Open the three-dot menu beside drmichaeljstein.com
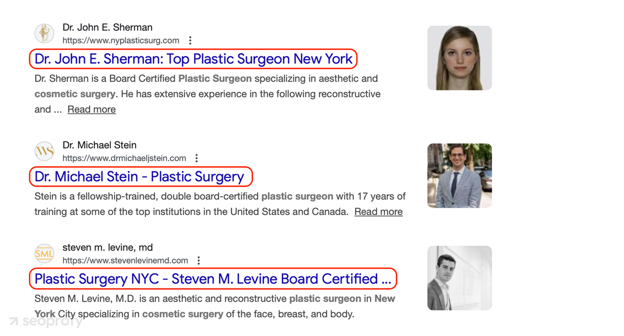624x336 pixels. tap(196, 158)
